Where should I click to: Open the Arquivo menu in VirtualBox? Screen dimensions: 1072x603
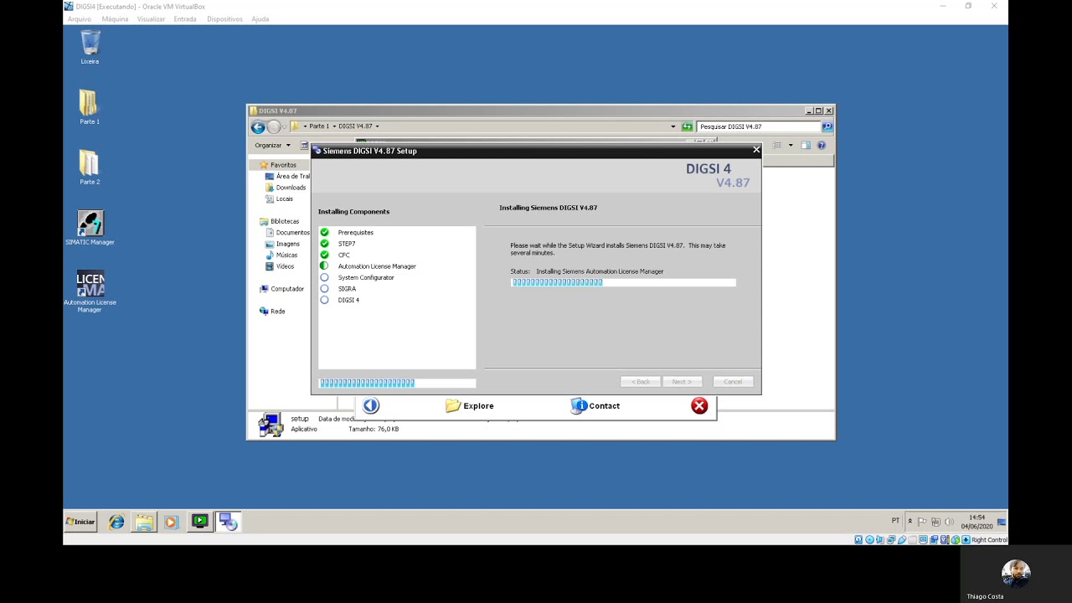[80, 19]
